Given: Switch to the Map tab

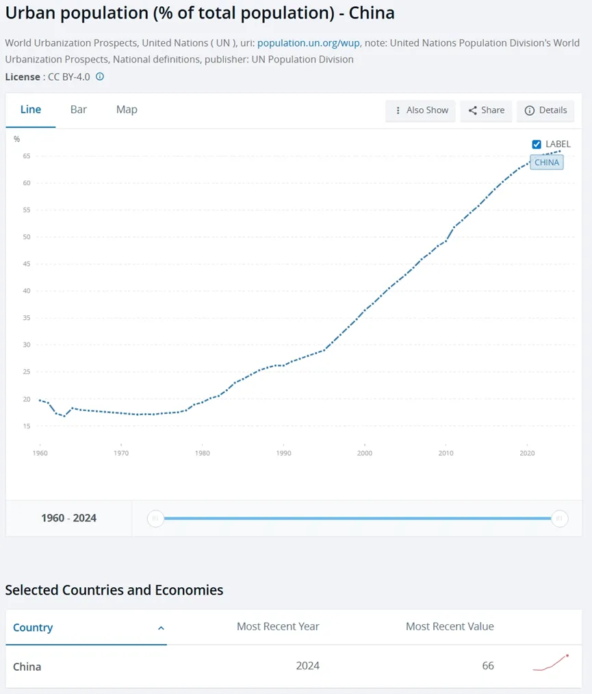Looking at the screenshot, I should (127, 110).
